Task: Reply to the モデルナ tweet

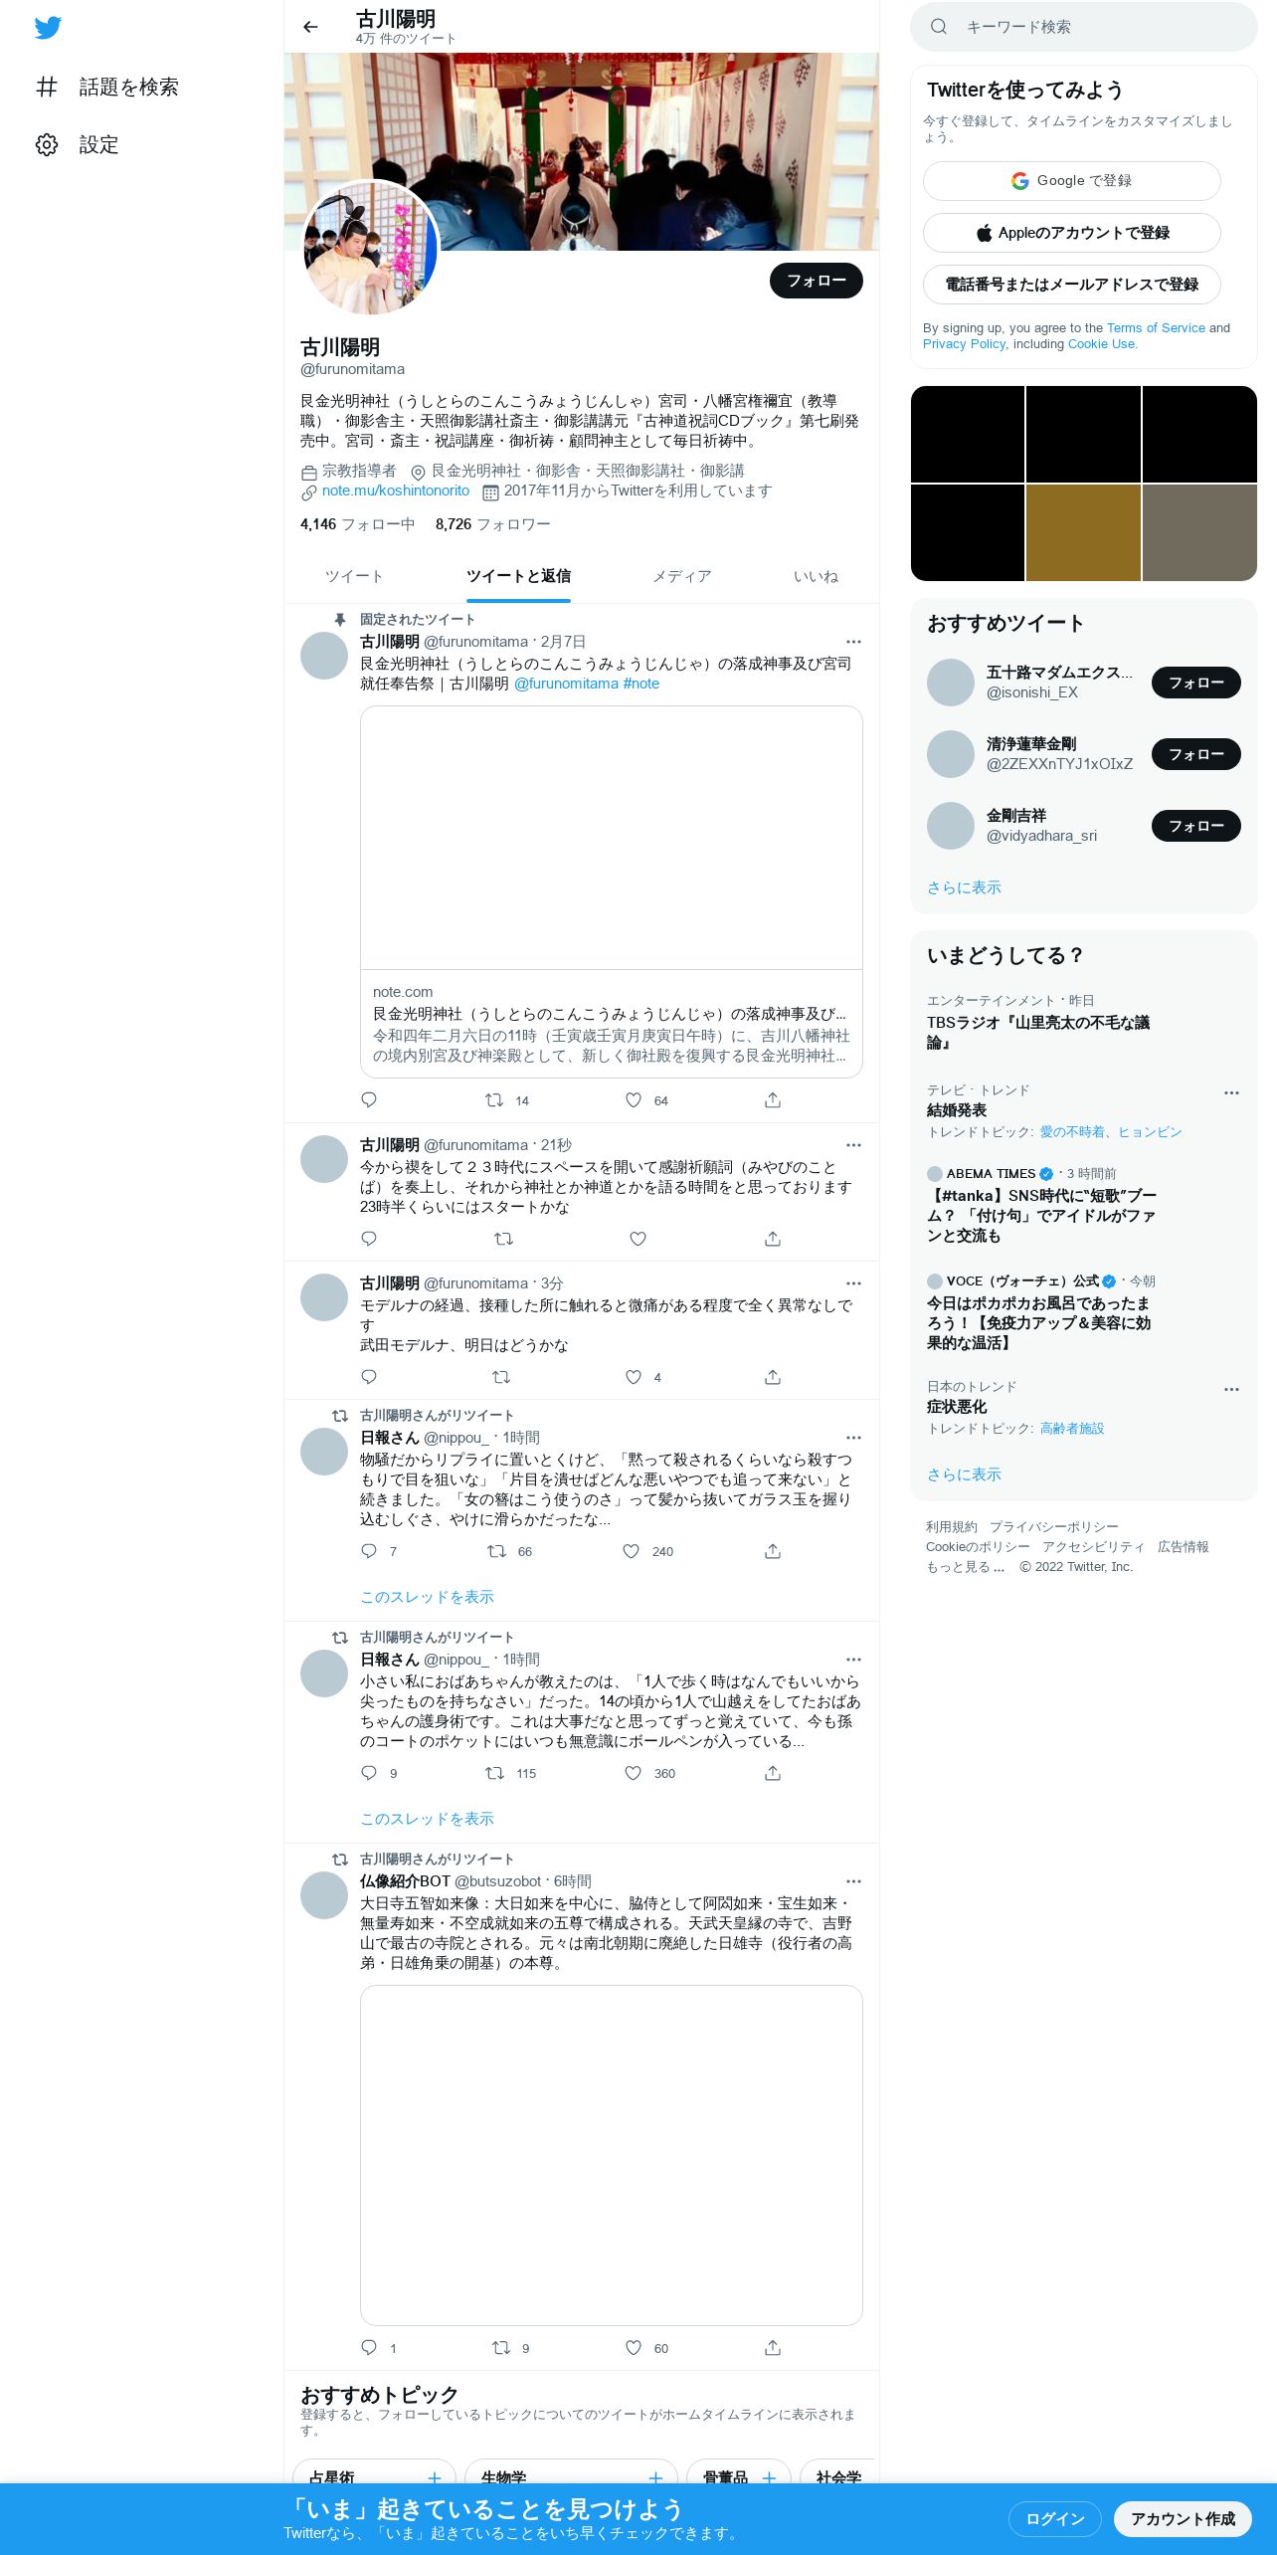Action: (x=369, y=1377)
